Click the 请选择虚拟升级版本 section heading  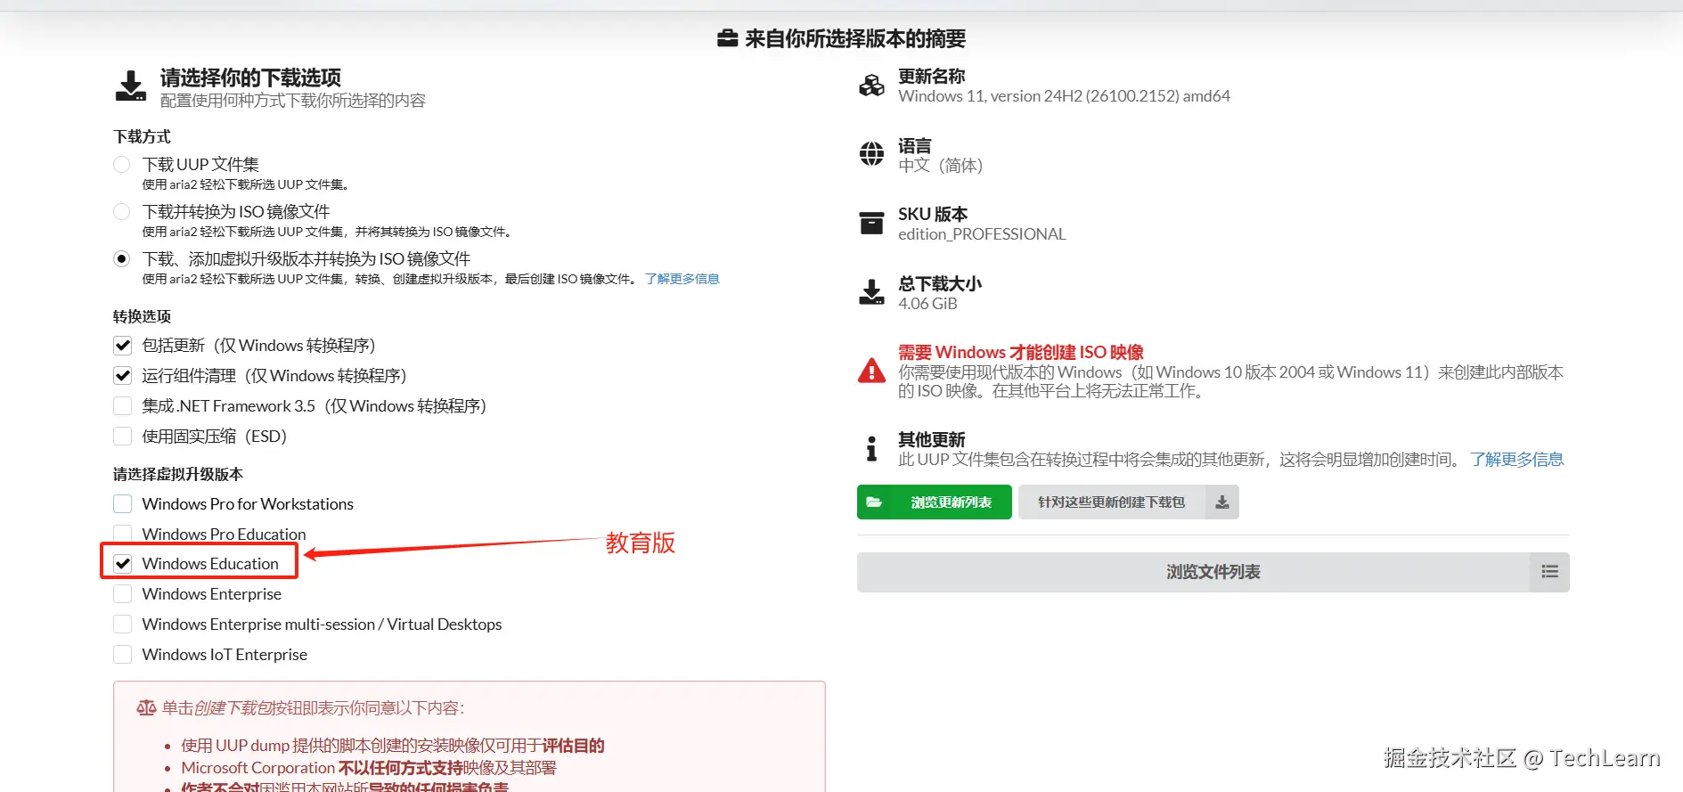(178, 474)
